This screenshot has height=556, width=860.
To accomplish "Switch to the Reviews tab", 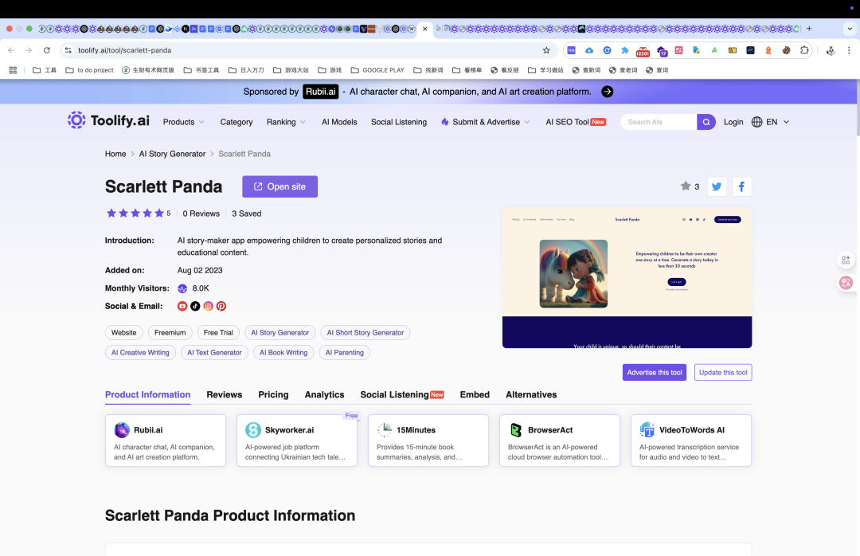I will pos(225,394).
